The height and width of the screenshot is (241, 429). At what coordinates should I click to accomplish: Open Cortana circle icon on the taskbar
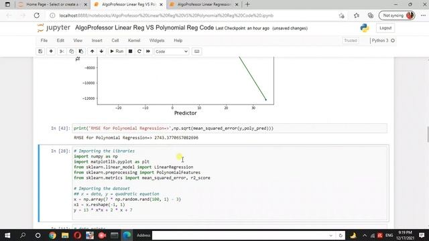(x=38, y=235)
